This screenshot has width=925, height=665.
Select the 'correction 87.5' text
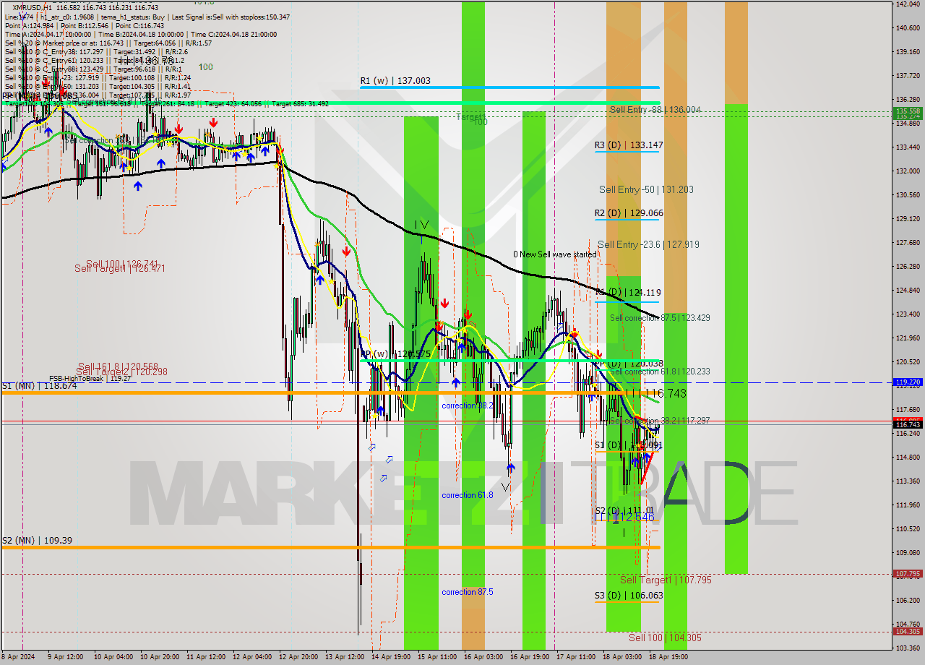click(468, 593)
